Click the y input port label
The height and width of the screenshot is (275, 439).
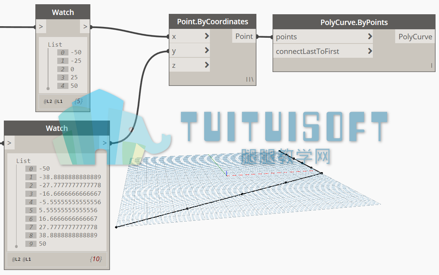(174, 51)
